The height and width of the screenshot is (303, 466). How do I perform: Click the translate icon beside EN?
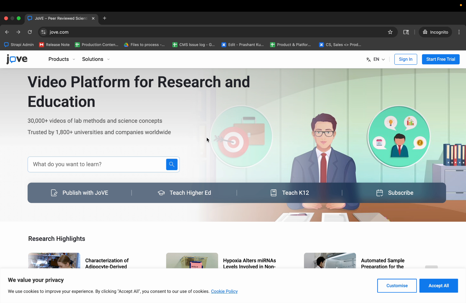[368, 59]
